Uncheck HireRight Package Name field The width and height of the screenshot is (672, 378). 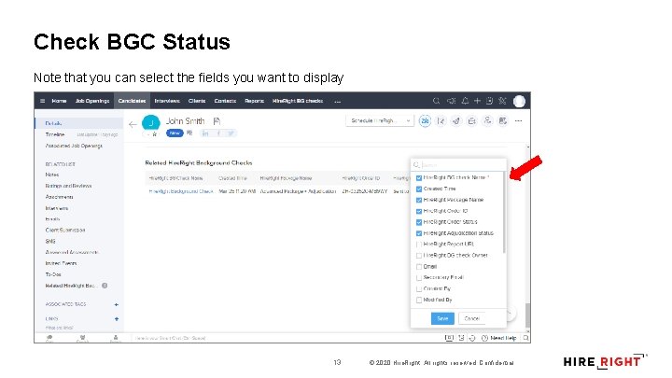click(x=419, y=200)
